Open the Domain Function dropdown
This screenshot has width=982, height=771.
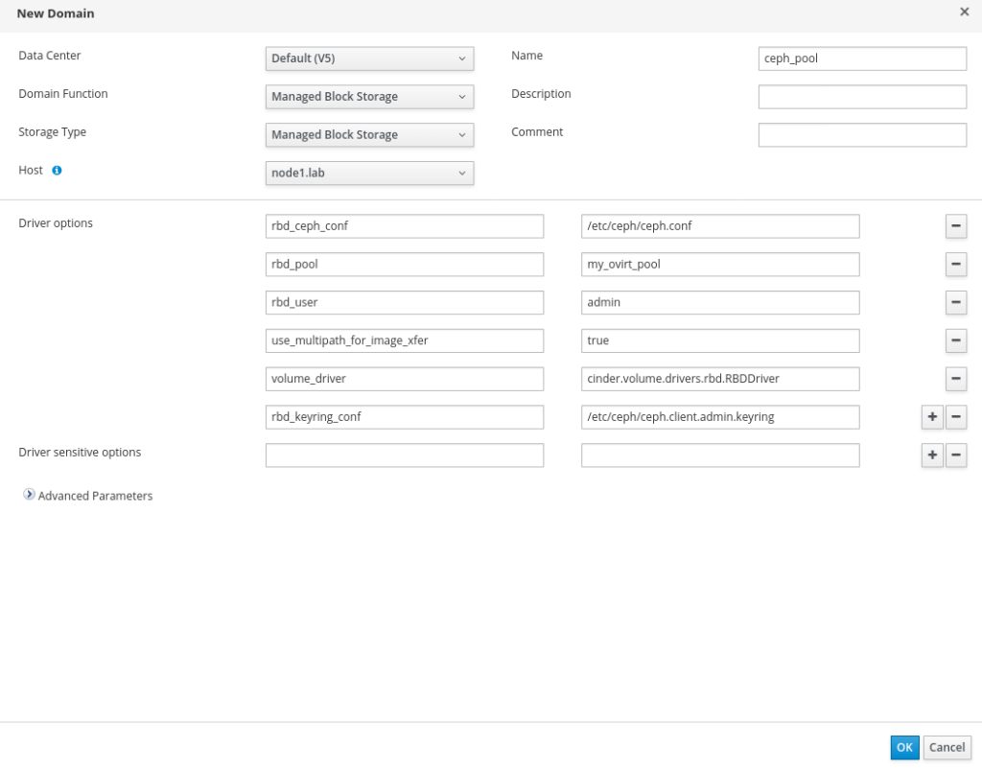click(369, 97)
